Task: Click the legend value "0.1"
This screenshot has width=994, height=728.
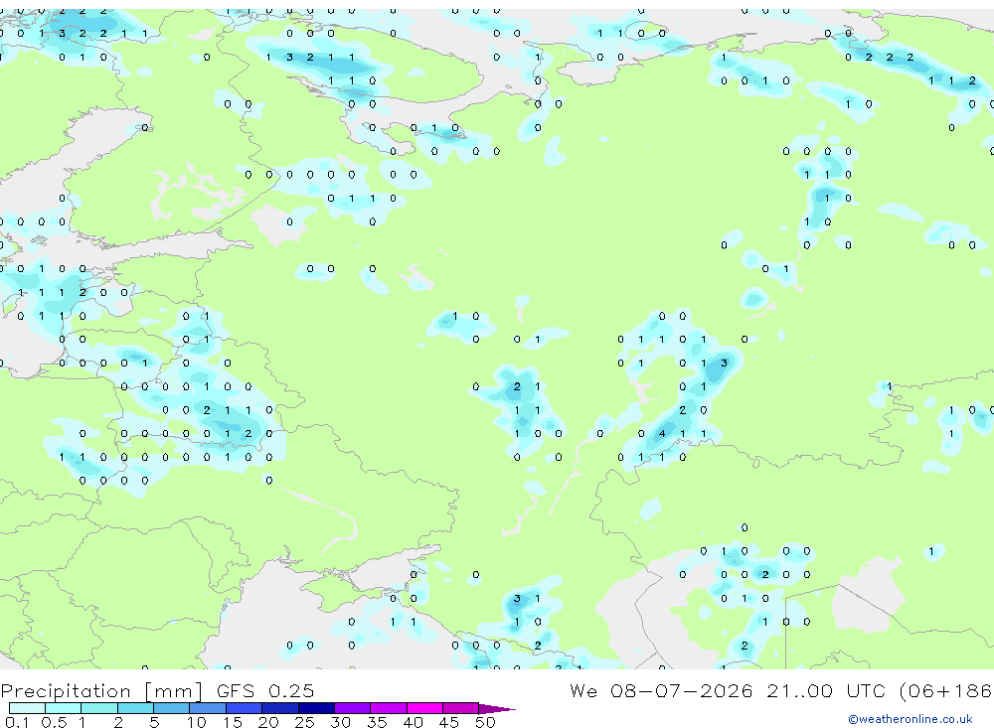Action: [x=17, y=722]
